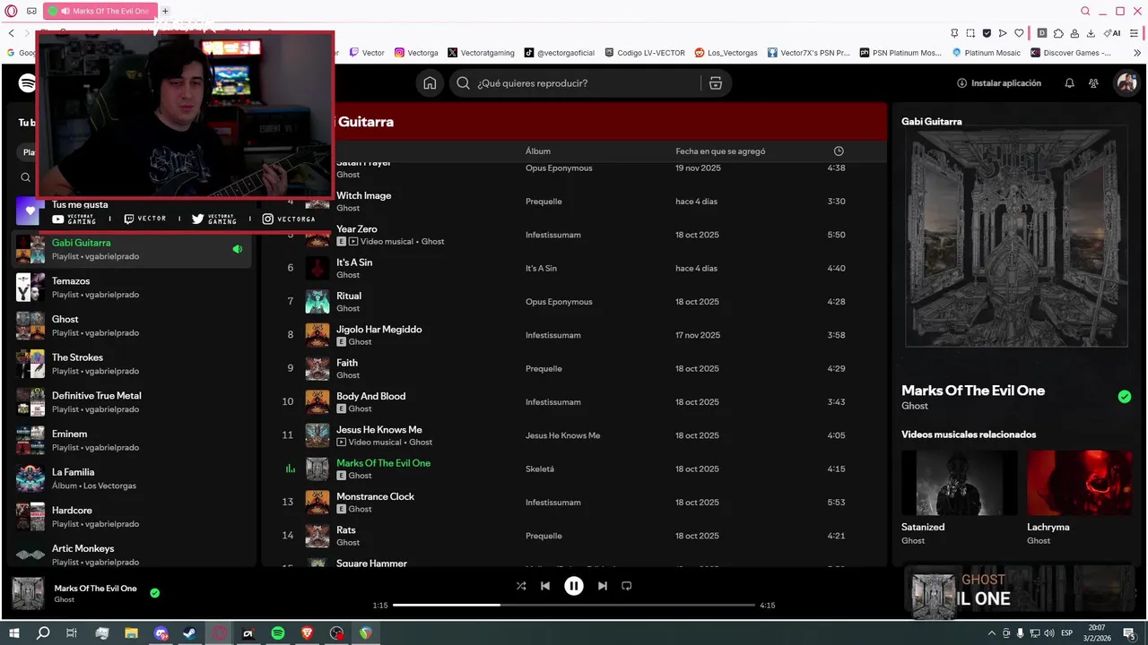Open the Windows Start menu
1148x645 pixels.
[x=14, y=633]
